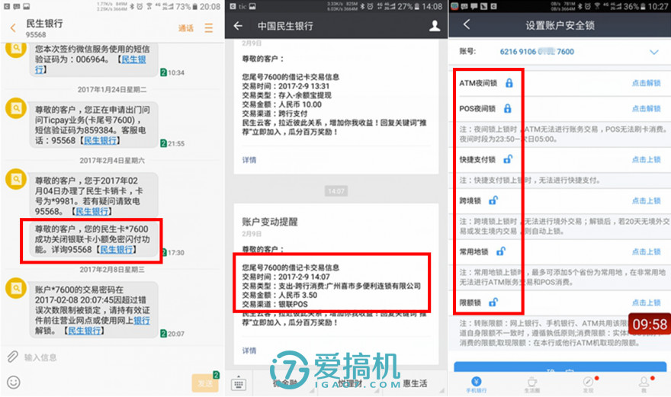The image size is (671, 397).
Task: Open 银行 link in the password-locked message
Action: tap(142, 321)
